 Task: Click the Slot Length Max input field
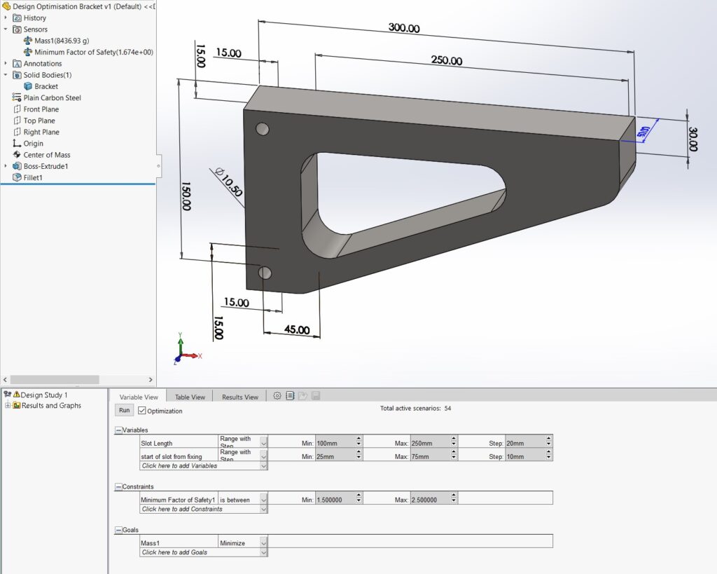point(429,443)
